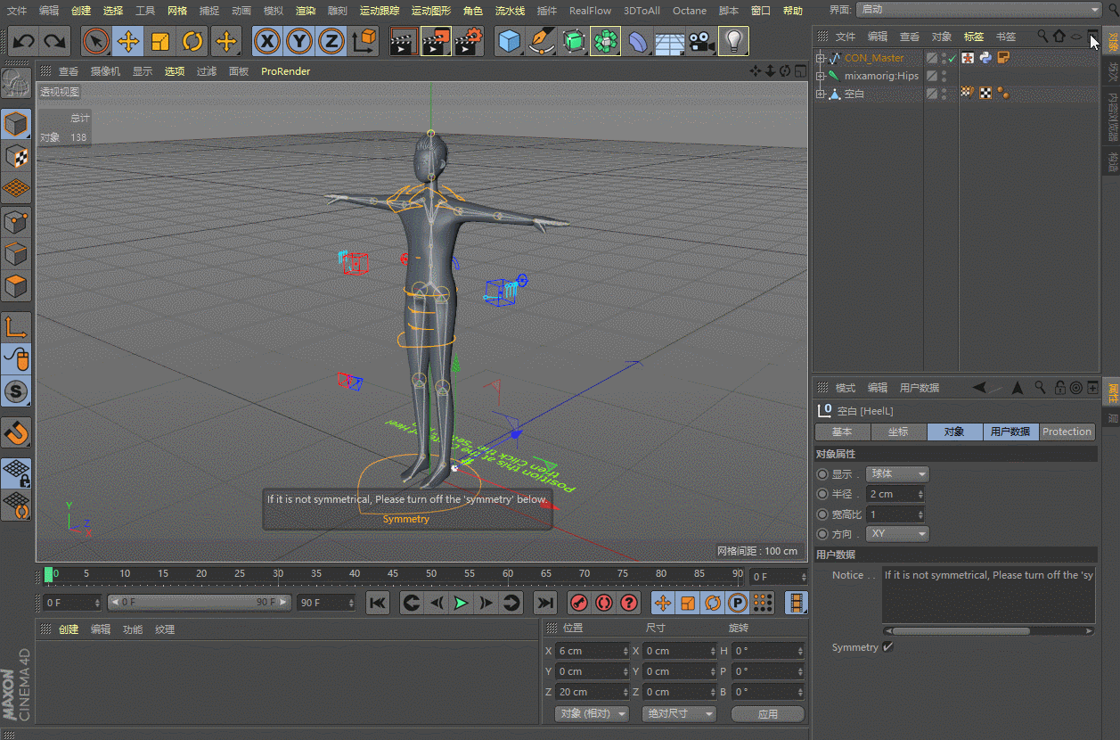Open ProRender menu in viewport
Image resolution: width=1120 pixels, height=740 pixels.
(286, 71)
